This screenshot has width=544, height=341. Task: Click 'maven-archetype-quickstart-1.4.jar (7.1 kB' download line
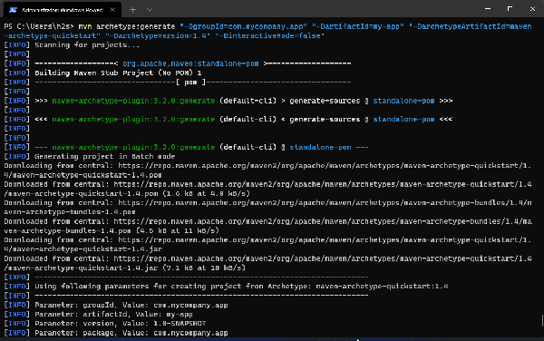125,268
